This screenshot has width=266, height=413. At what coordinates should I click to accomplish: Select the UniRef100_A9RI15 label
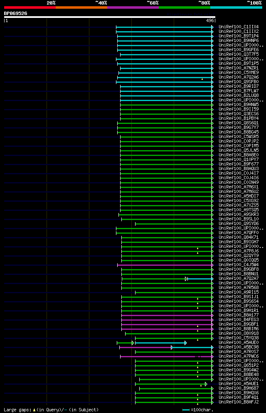pyautogui.click(x=239, y=292)
